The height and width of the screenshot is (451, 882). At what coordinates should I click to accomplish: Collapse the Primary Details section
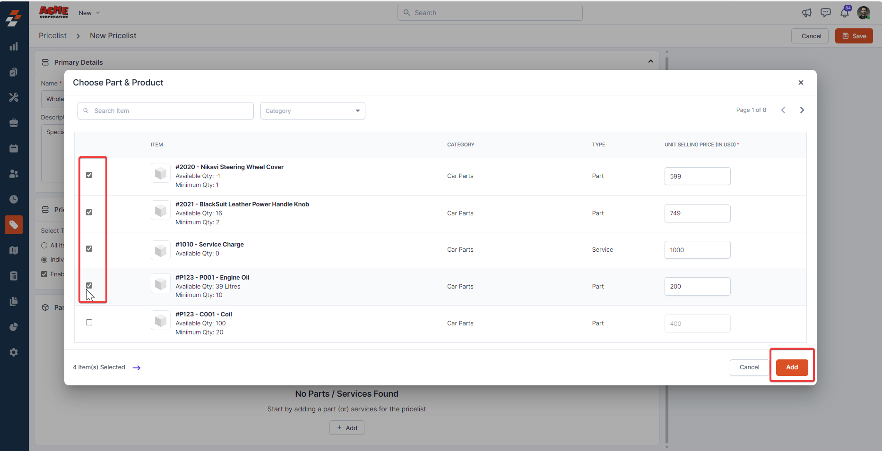[650, 62]
